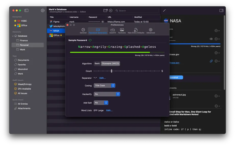The height and width of the screenshot is (146, 235).
Task: Click the Documents tag icon
Action: tap(16, 60)
